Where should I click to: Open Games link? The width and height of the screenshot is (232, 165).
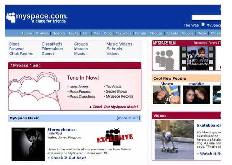coord(48,54)
